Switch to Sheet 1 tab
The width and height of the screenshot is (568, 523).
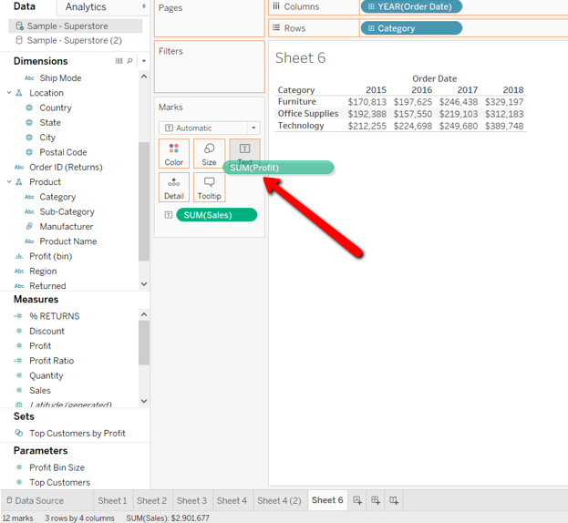[113, 500]
